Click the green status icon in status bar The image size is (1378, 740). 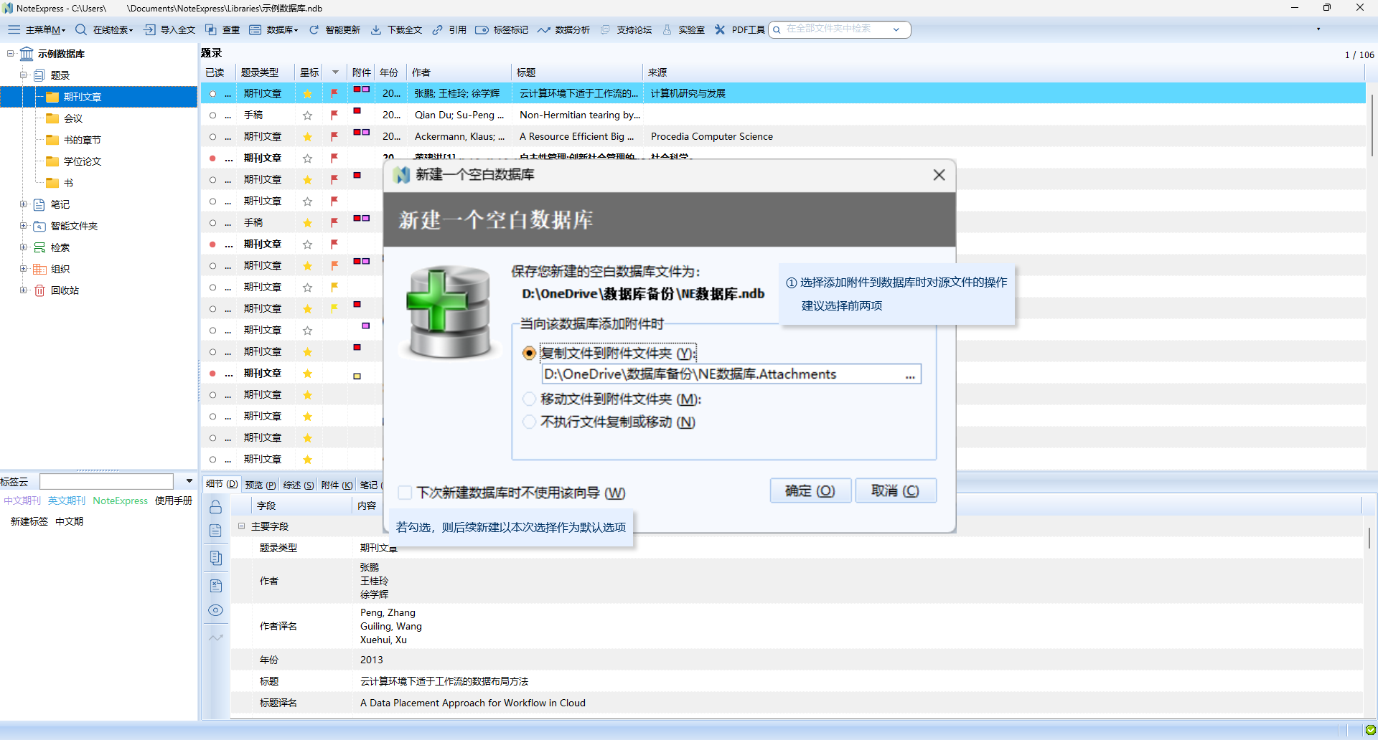coord(1370,730)
